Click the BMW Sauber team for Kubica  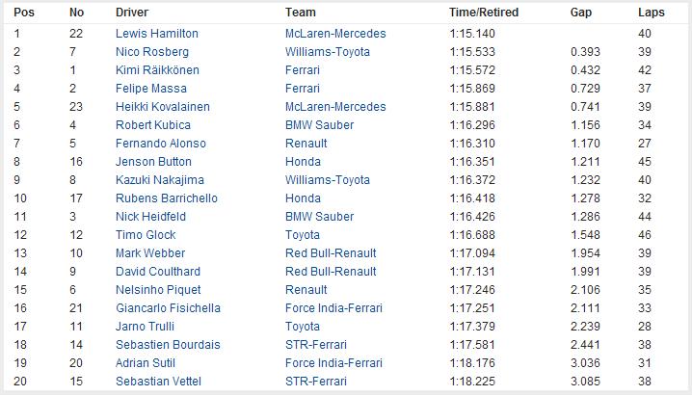point(319,124)
